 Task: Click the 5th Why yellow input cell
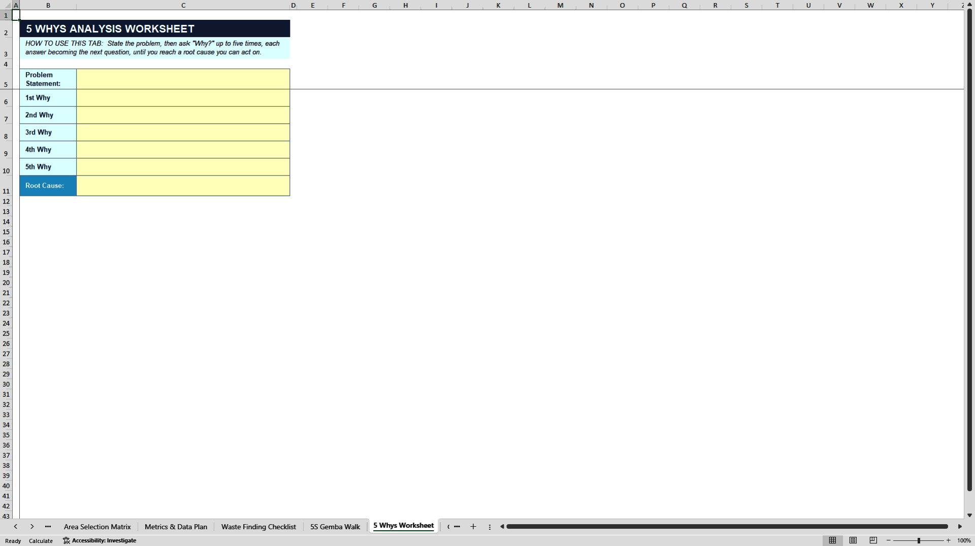tap(183, 167)
